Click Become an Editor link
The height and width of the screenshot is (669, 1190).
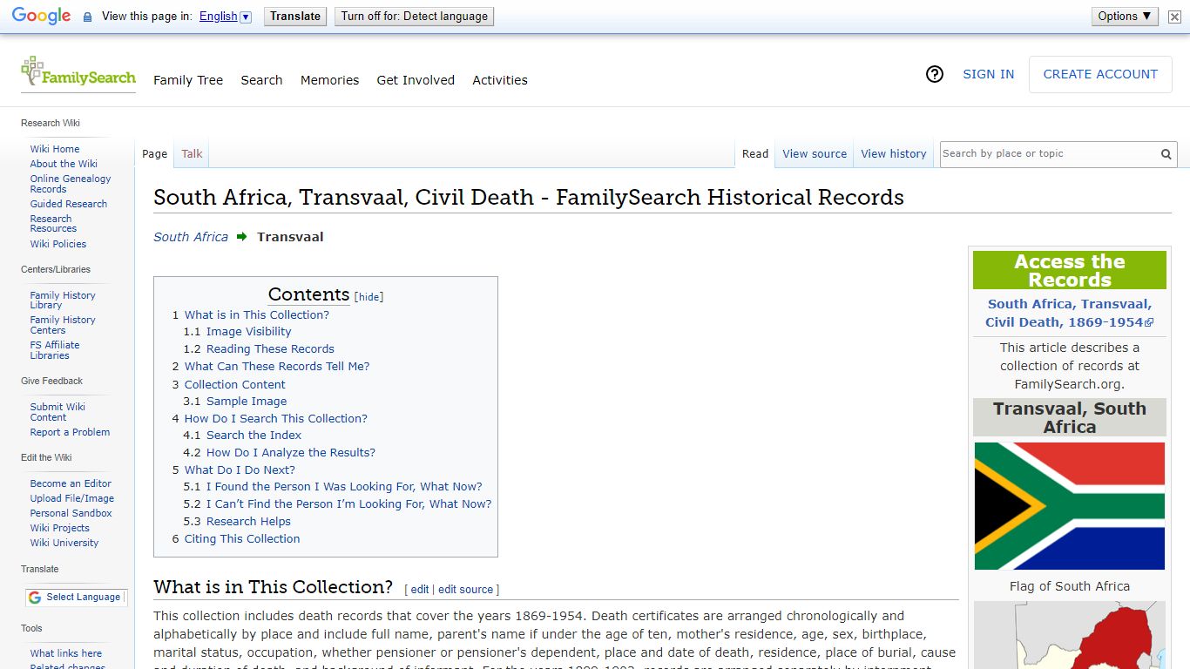coord(71,483)
